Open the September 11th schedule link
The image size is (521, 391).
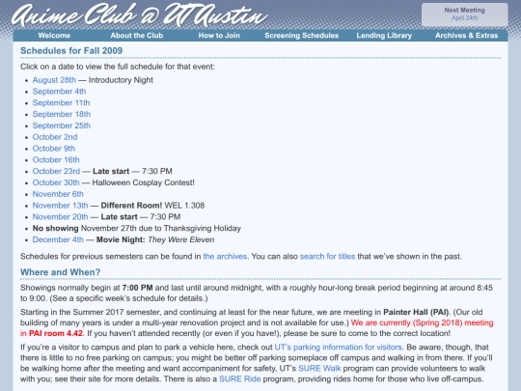click(x=61, y=102)
